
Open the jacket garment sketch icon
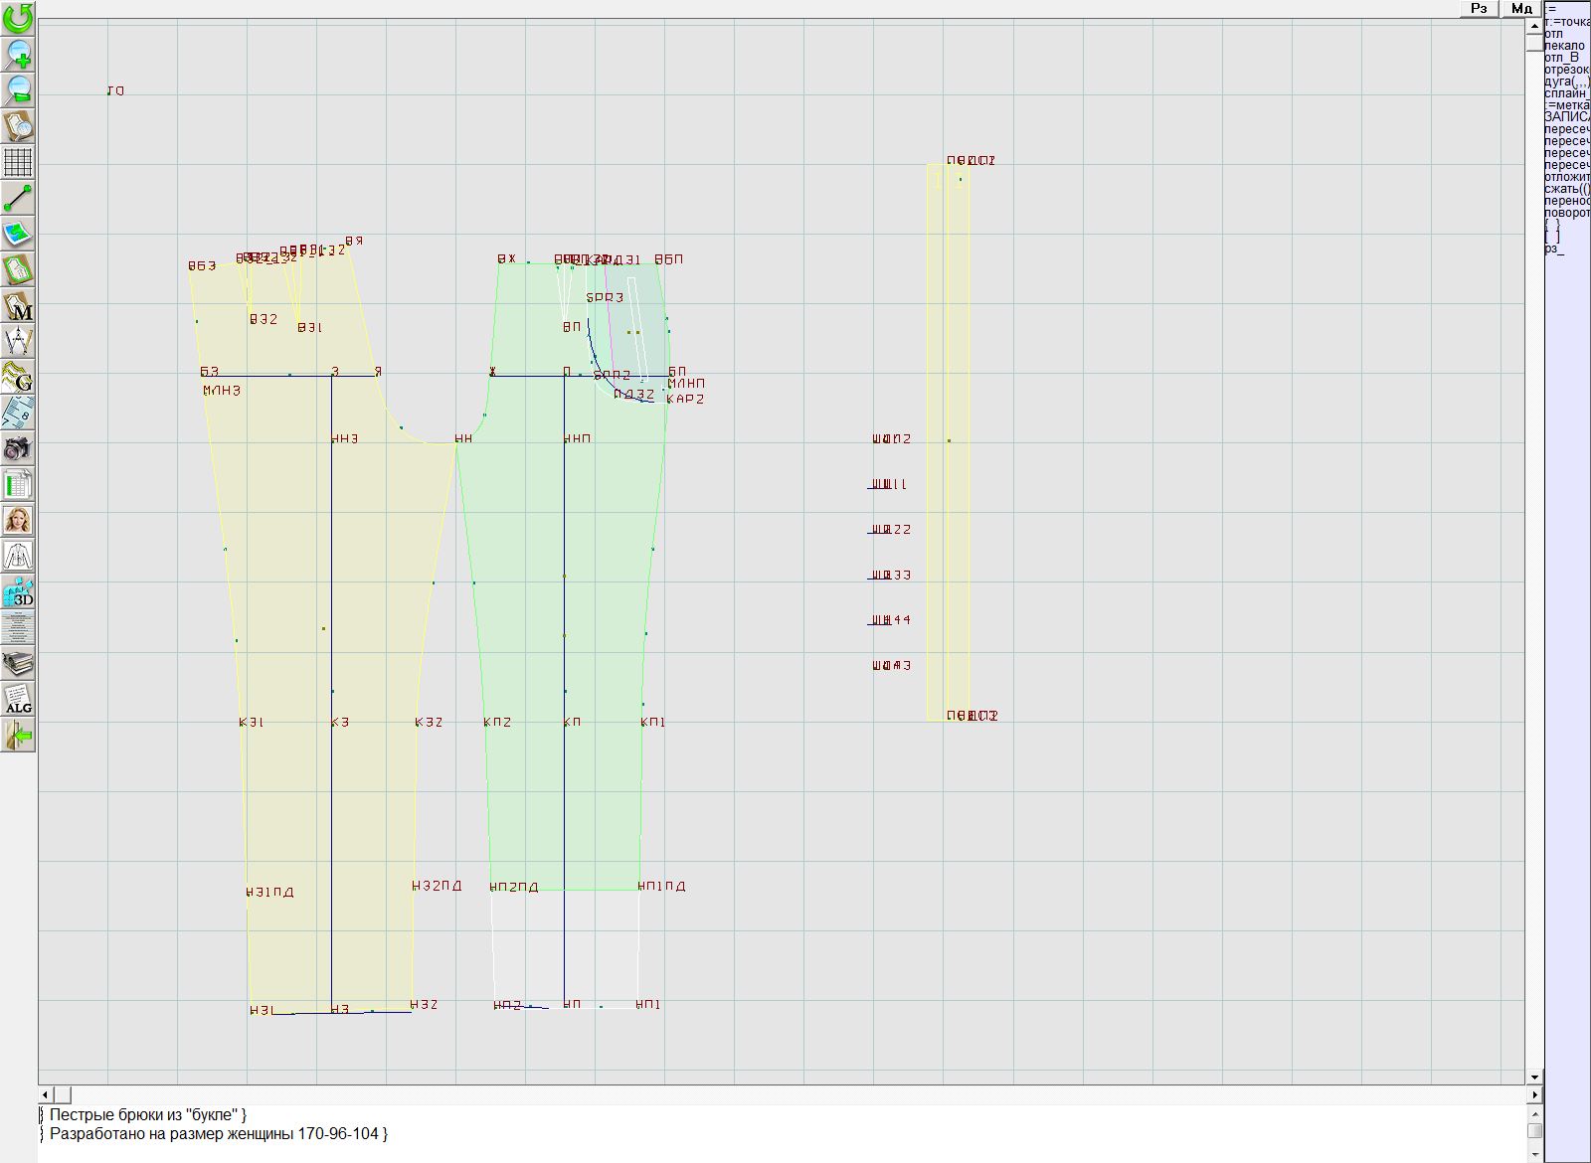(x=18, y=556)
